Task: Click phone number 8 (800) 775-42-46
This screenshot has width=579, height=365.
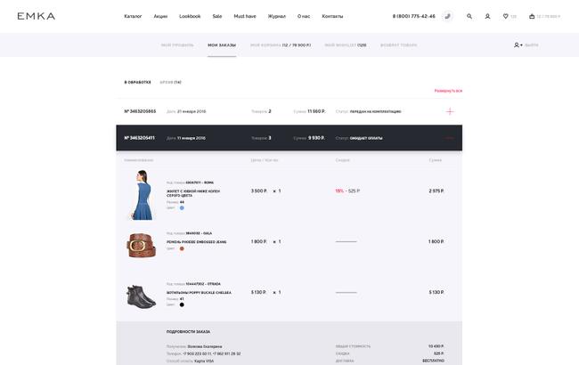Action: pyautogui.click(x=414, y=16)
